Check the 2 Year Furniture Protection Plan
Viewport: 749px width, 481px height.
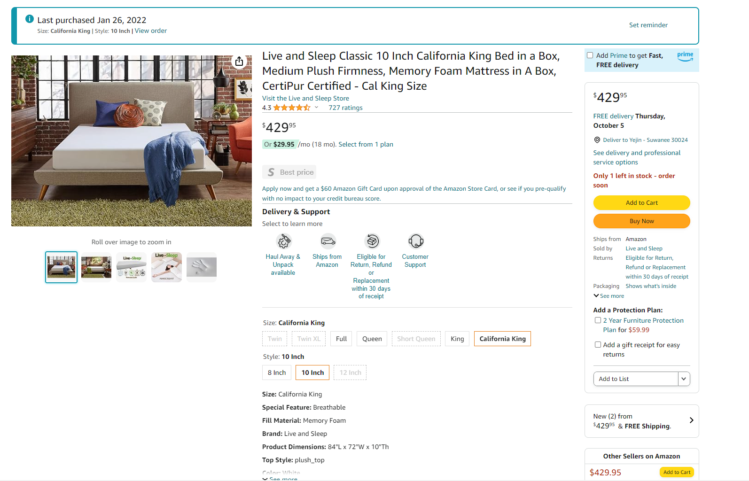point(598,320)
